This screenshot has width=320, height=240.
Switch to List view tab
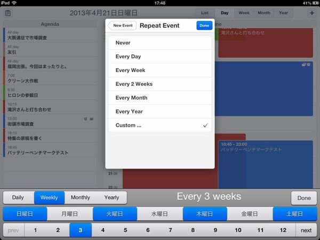[x=205, y=13]
